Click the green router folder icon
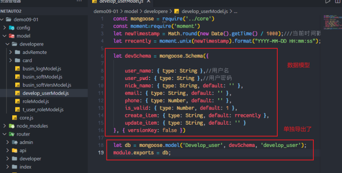Screen dimensions: 342x173 [12, 134]
